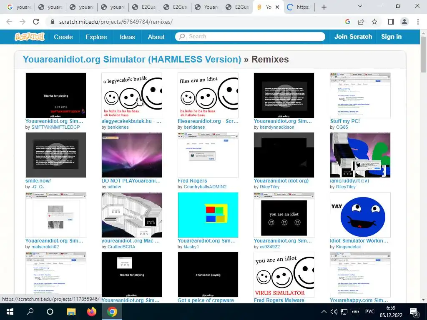427x320 pixels.
Task: Click the search magnifier icon in Scratch bar
Action: [182, 37]
